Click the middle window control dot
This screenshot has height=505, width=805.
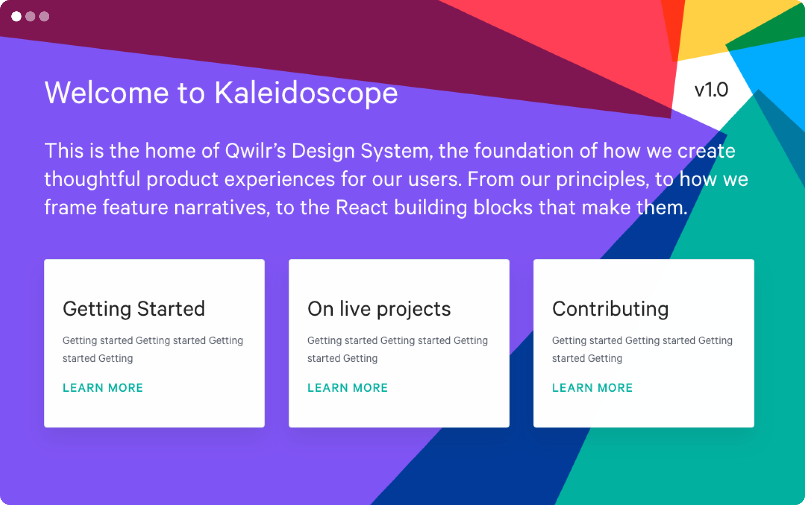click(30, 16)
